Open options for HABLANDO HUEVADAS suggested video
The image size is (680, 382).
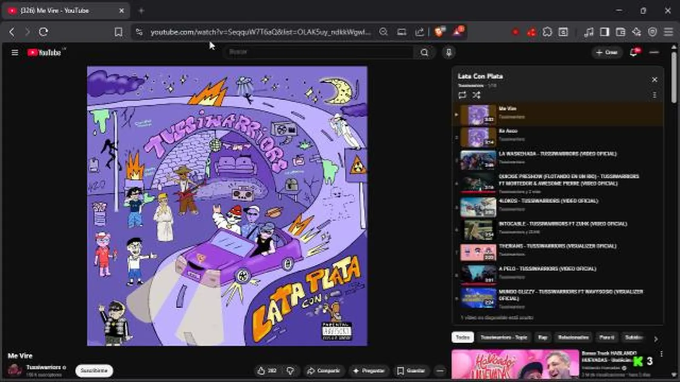coord(661,354)
